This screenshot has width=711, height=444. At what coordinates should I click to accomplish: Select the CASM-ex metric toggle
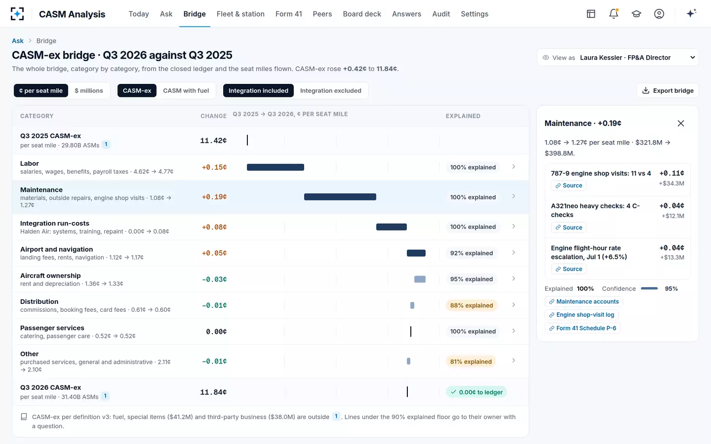(137, 91)
